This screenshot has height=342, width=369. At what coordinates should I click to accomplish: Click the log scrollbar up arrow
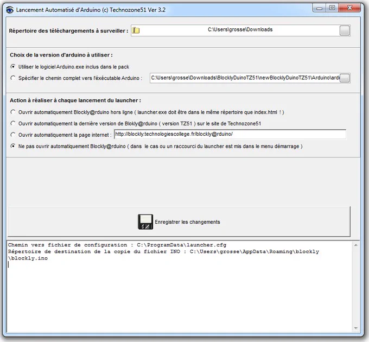pyautogui.click(x=356, y=245)
